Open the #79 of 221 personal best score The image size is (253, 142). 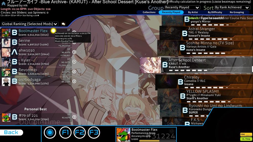[36, 117]
